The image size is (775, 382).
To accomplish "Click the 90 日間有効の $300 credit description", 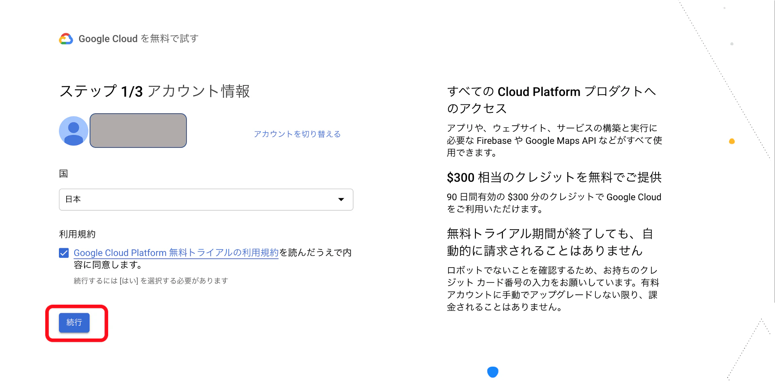I will pos(554,203).
